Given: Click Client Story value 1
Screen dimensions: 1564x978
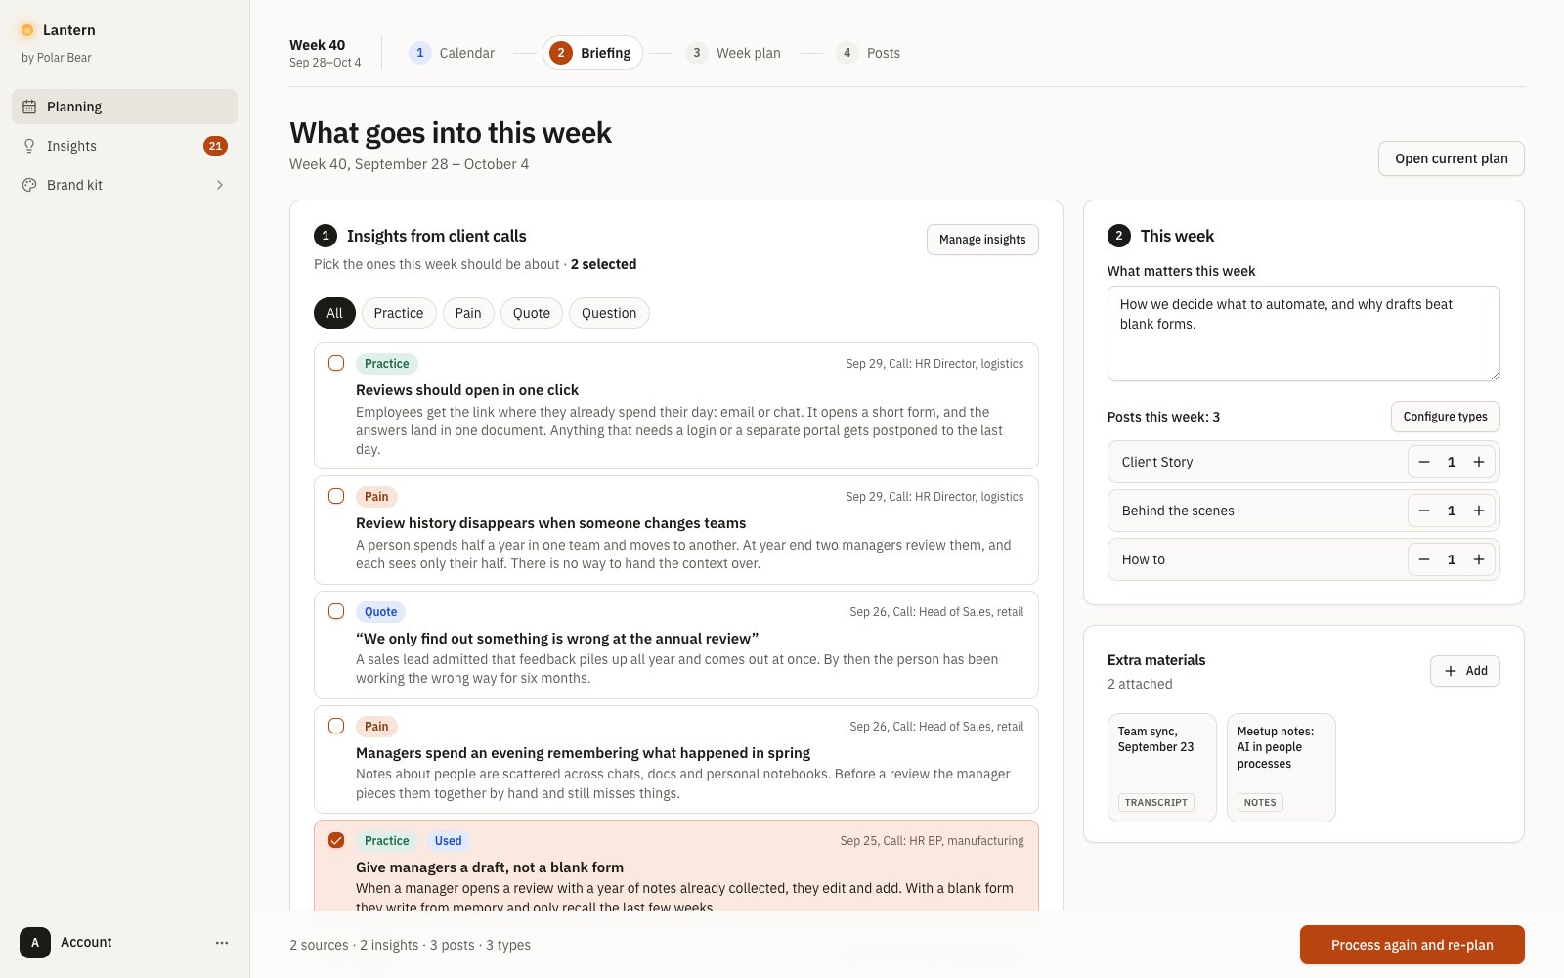Looking at the screenshot, I should click(x=1452, y=462).
